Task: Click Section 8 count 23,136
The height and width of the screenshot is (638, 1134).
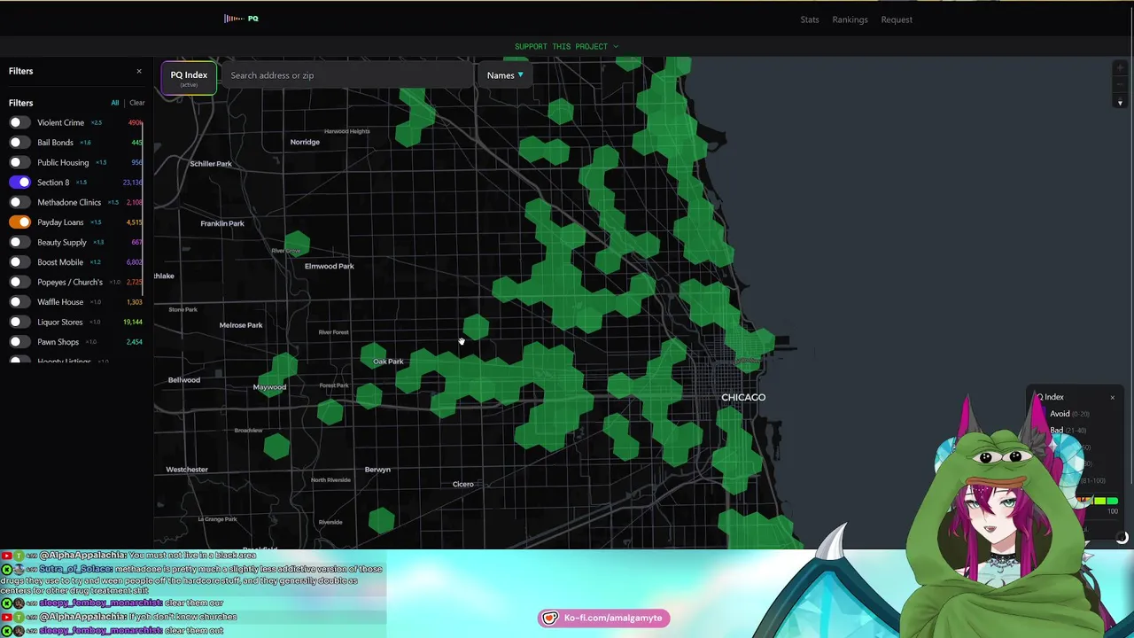Action: point(132,183)
